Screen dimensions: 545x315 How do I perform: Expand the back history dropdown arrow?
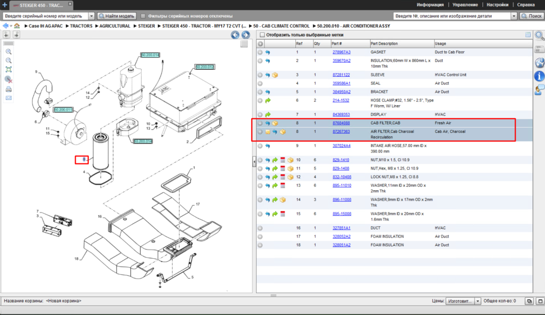pos(11,26)
